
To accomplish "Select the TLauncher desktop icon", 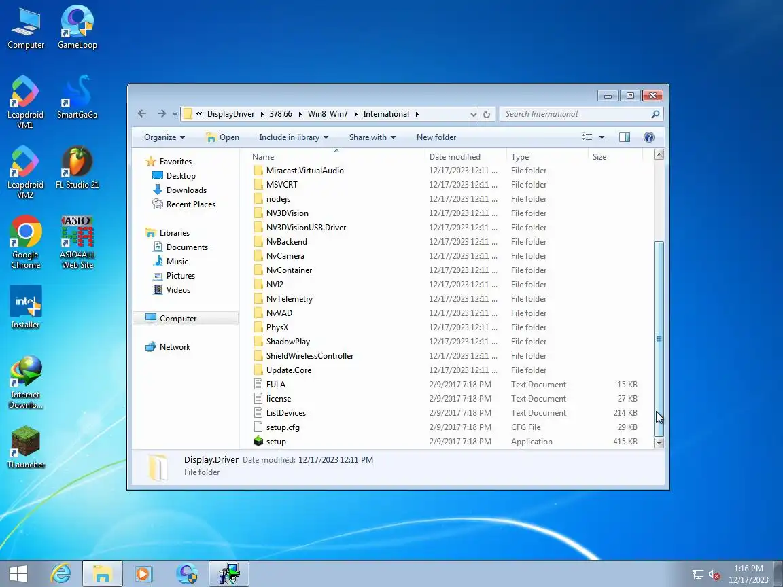I will [x=25, y=447].
